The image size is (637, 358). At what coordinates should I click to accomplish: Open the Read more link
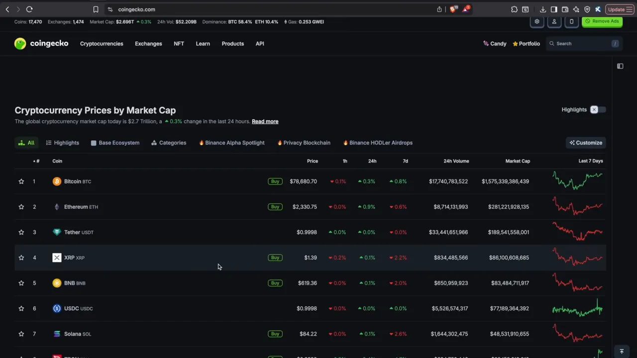(x=265, y=121)
